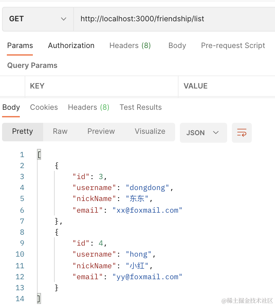275x306 pixels.
Task: Select the Pre-request Script tab
Action: point(233,46)
